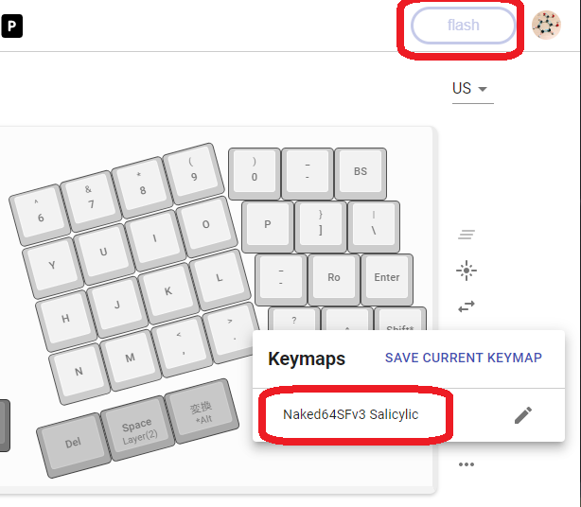This screenshot has width=581, height=507.
Task: Select the P key on keymap
Action: click(268, 227)
